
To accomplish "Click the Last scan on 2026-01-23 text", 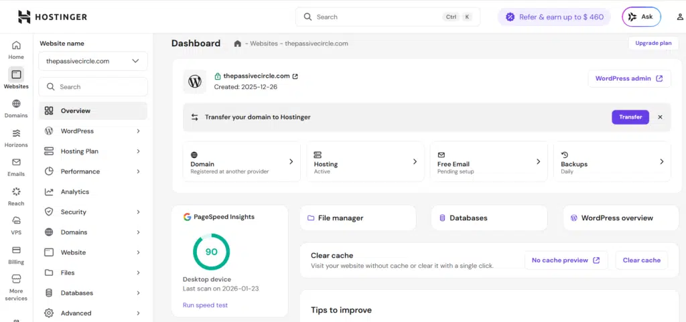I will click(x=221, y=289).
